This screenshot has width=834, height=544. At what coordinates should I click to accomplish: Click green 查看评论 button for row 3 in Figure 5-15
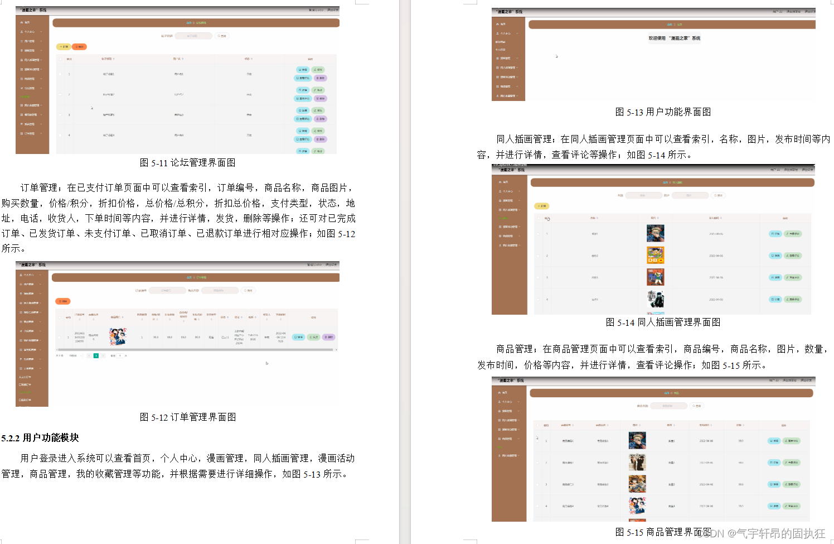tap(791, 484)
